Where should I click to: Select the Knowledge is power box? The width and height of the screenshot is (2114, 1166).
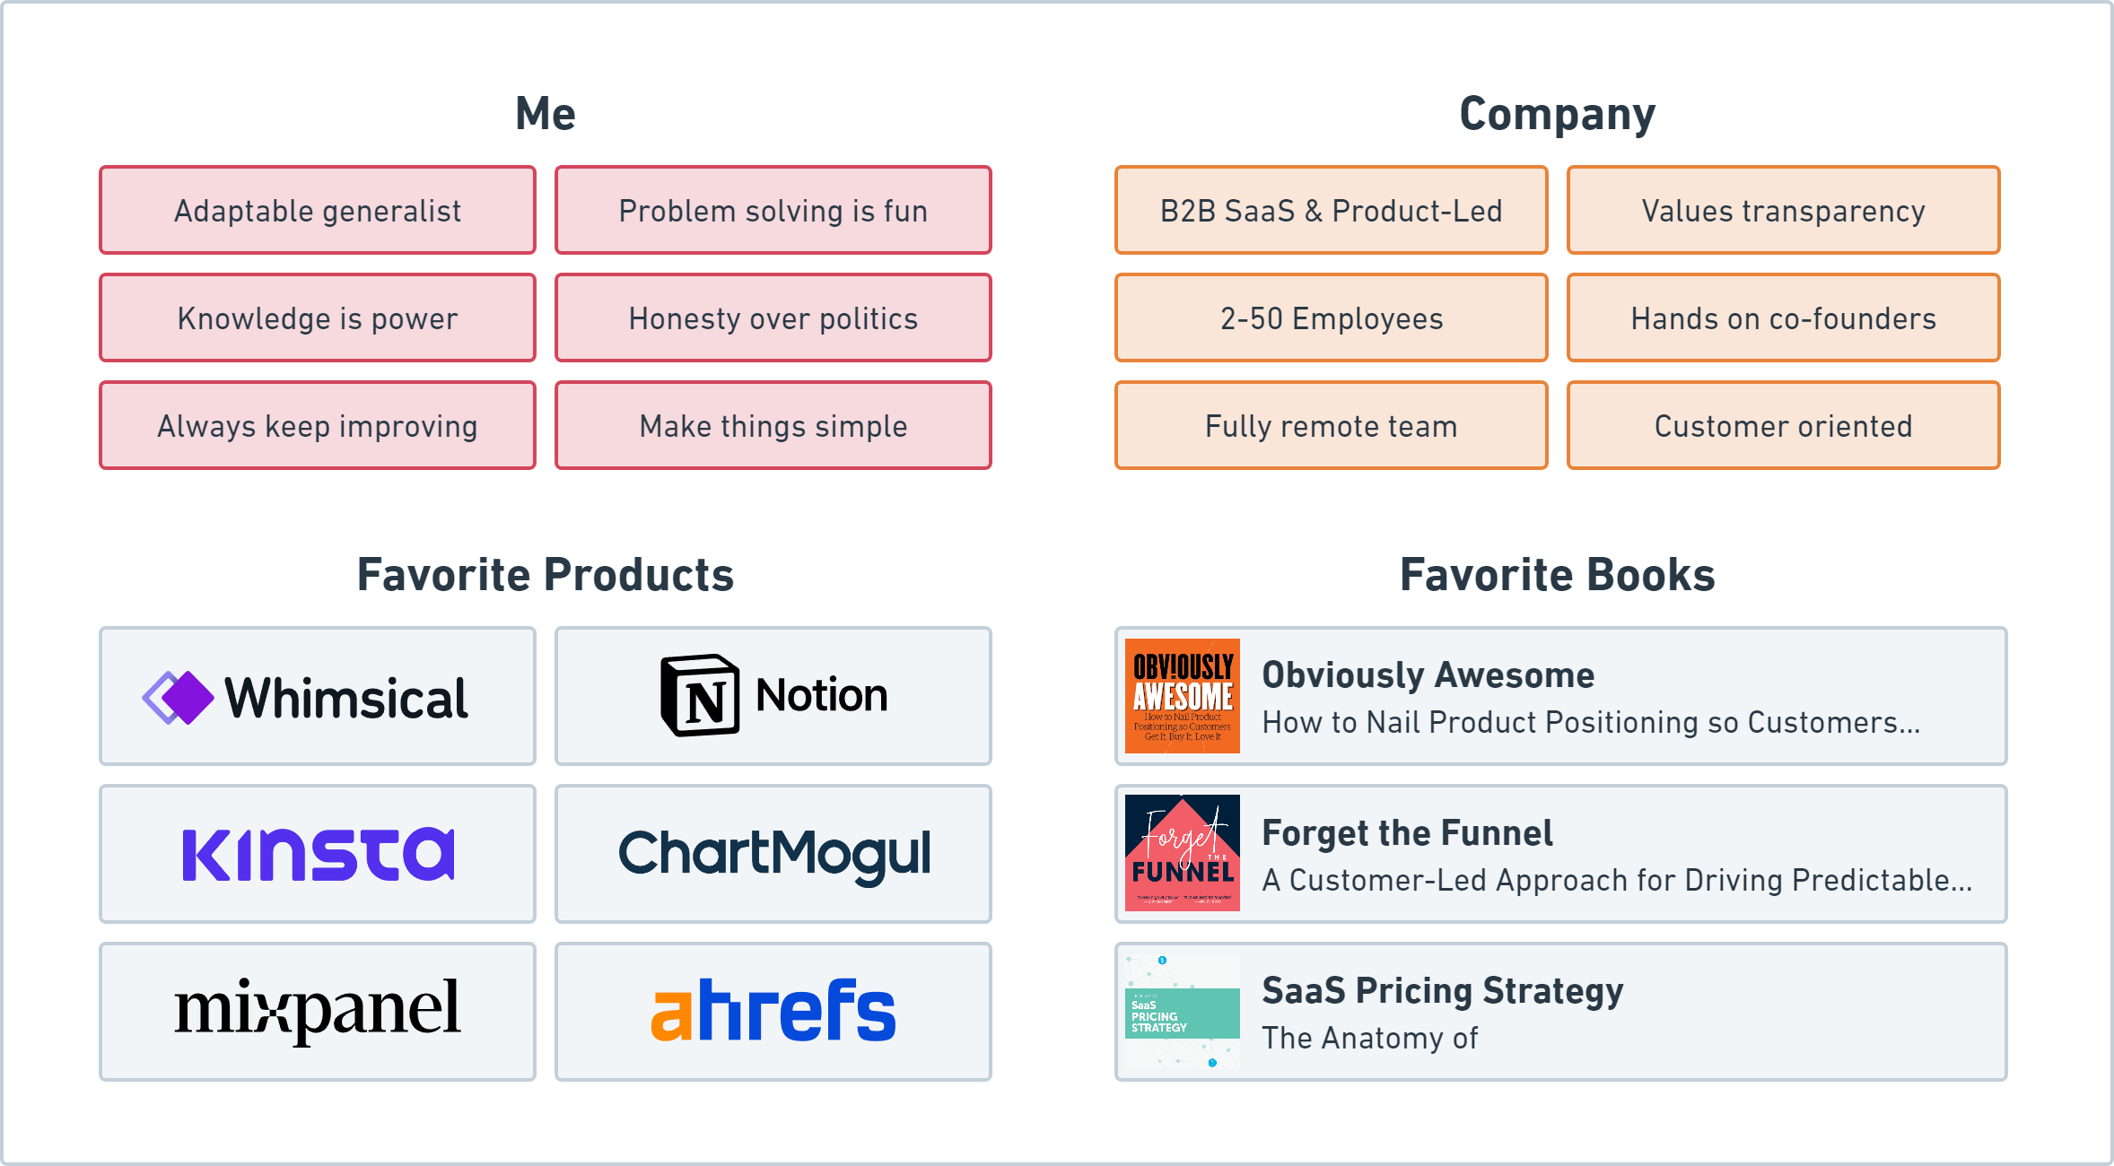pos(317,318)
